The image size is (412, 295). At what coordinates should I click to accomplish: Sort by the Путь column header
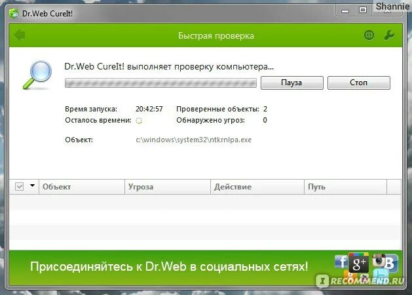pos(346,187)
